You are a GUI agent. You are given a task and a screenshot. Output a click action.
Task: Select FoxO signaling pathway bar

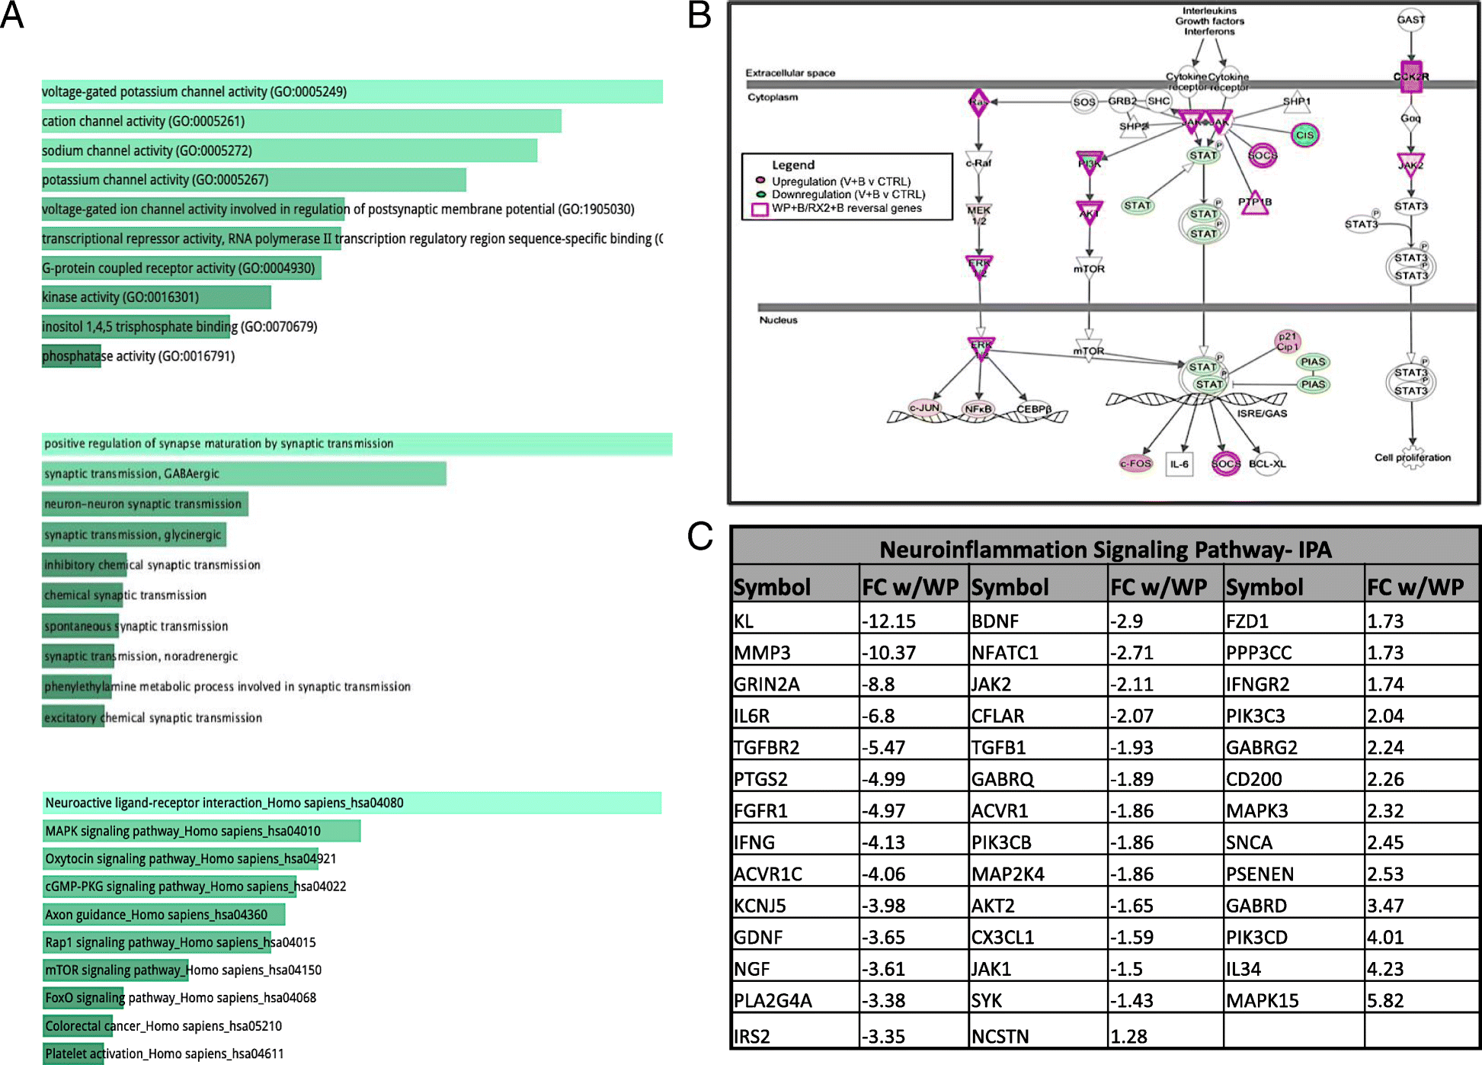click(x=84, y=998)
